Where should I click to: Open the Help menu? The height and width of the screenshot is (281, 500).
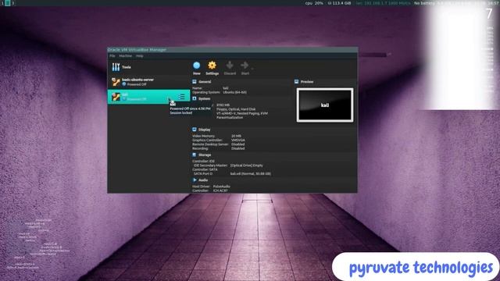(140, 55)
